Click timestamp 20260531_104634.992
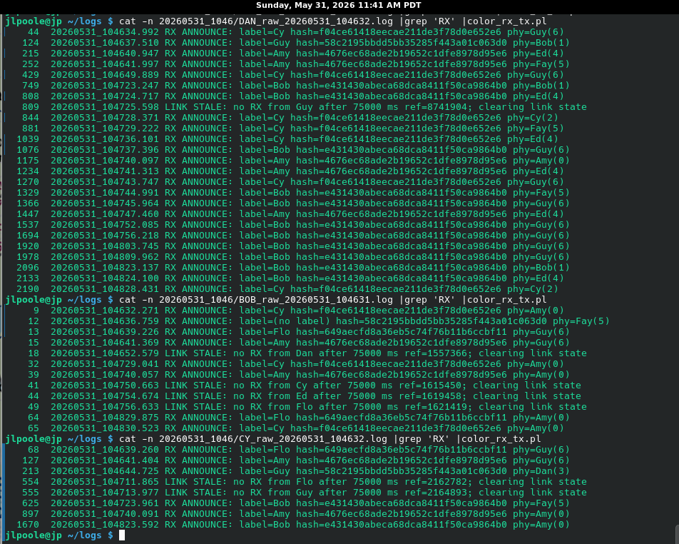 (x=105, y=32)
